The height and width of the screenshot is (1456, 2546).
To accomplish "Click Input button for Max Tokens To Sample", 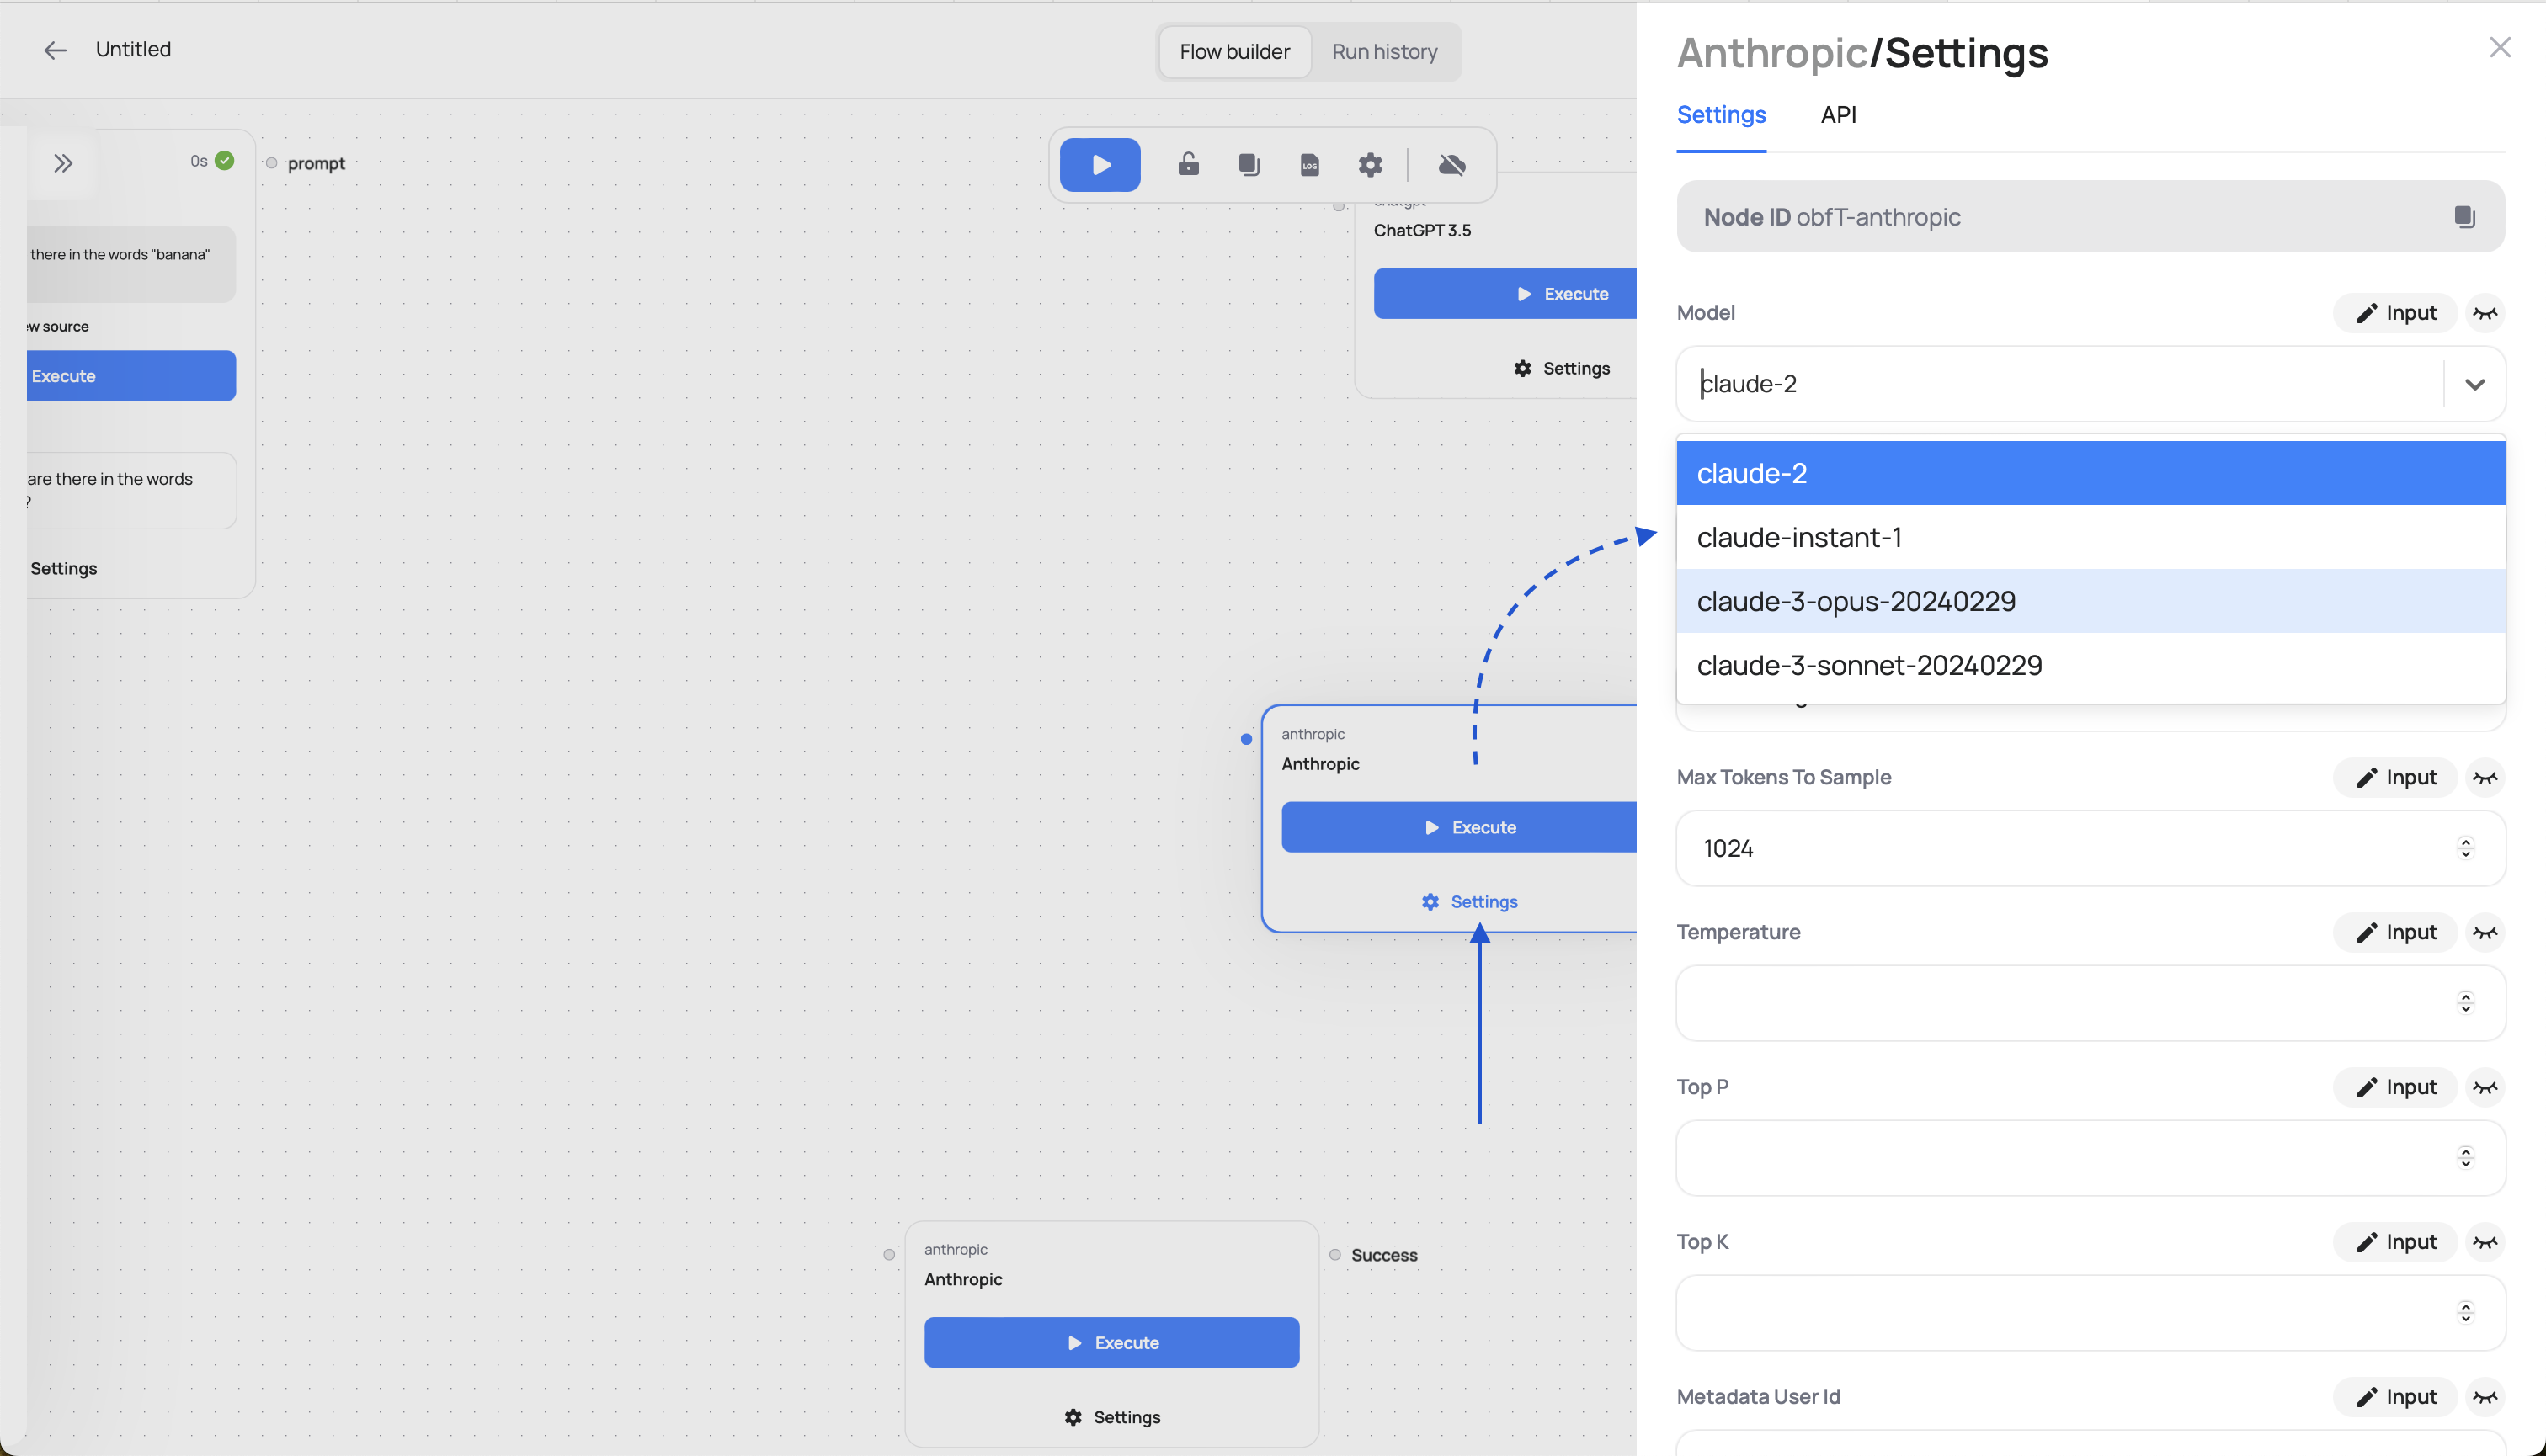I will [x=2395, y=777].
